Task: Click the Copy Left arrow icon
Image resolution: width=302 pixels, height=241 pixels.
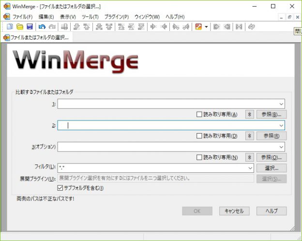Action: click(164, 27)
